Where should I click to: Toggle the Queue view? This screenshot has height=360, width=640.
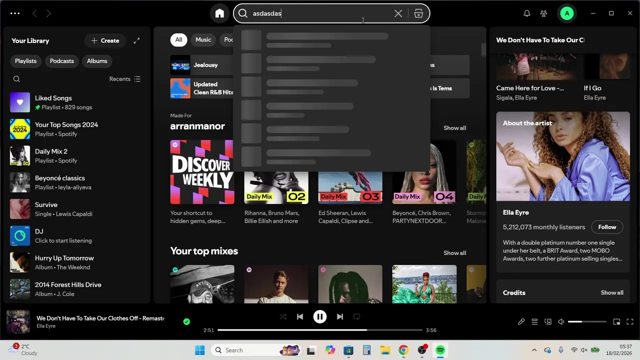534,322
